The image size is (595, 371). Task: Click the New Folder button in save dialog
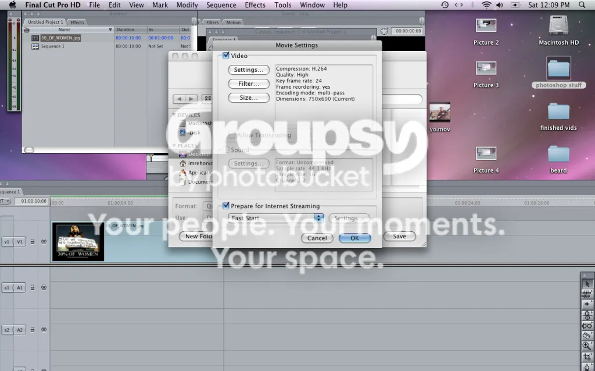tap(196, 237)
